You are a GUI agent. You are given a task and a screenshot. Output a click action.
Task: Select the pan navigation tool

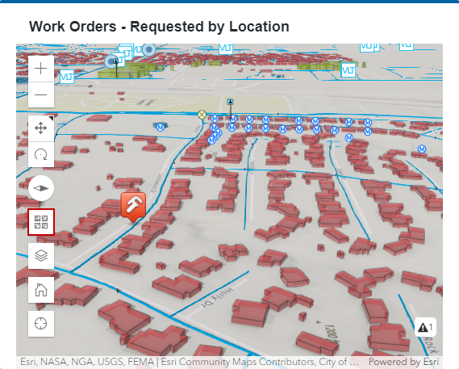coord(41,128)
